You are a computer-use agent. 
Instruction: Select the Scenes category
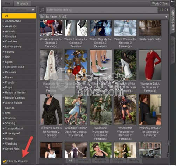click(19, 108)
